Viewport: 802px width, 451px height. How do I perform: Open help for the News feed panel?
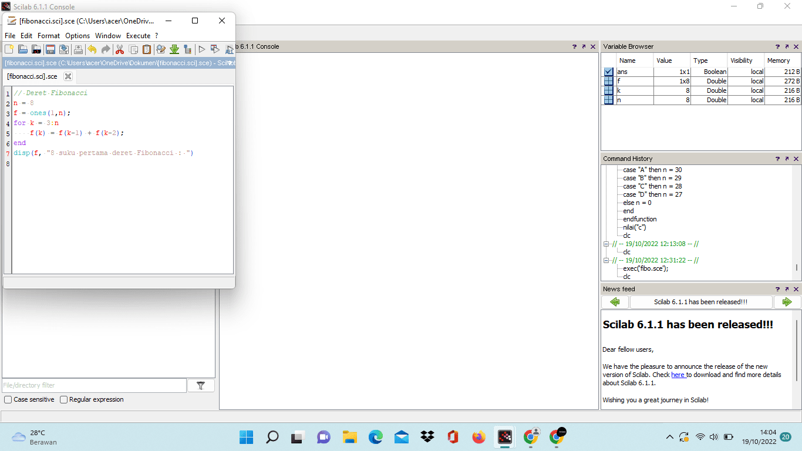pyautogui.click(x=777, y=289)
